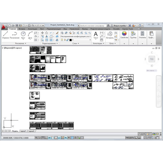This screenshot has height=163, width=163.
Task: Switch to the Аннотации ribbon tab
Action: pyautogui.click(x=32, y=29)
